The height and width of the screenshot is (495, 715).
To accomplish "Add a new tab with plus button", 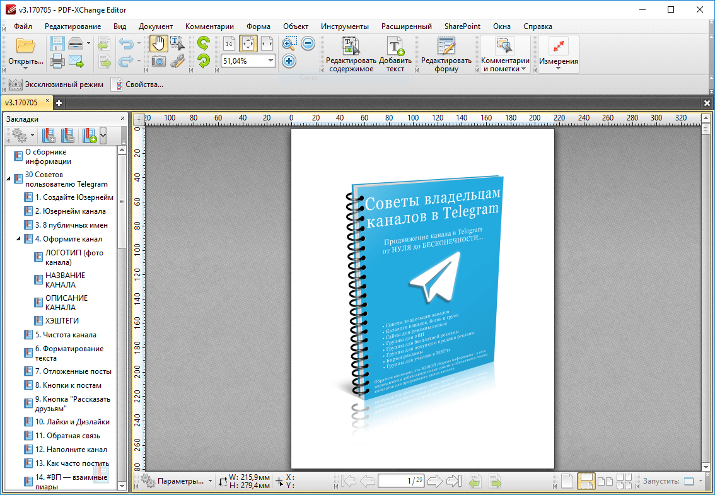I will (59, 103).
